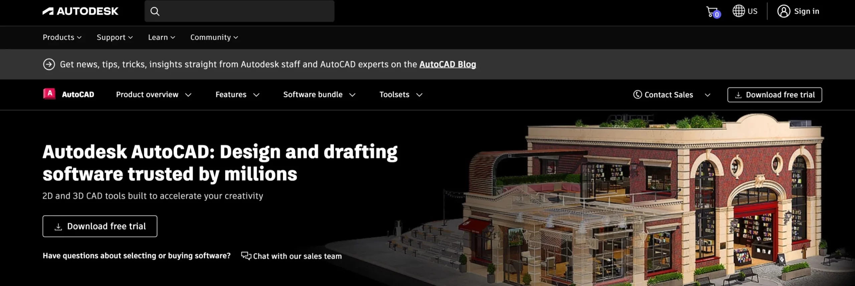The height and width of the screenshot is (286, 855).
Task: Click the chevron next to Products
Action: point(79,38)
